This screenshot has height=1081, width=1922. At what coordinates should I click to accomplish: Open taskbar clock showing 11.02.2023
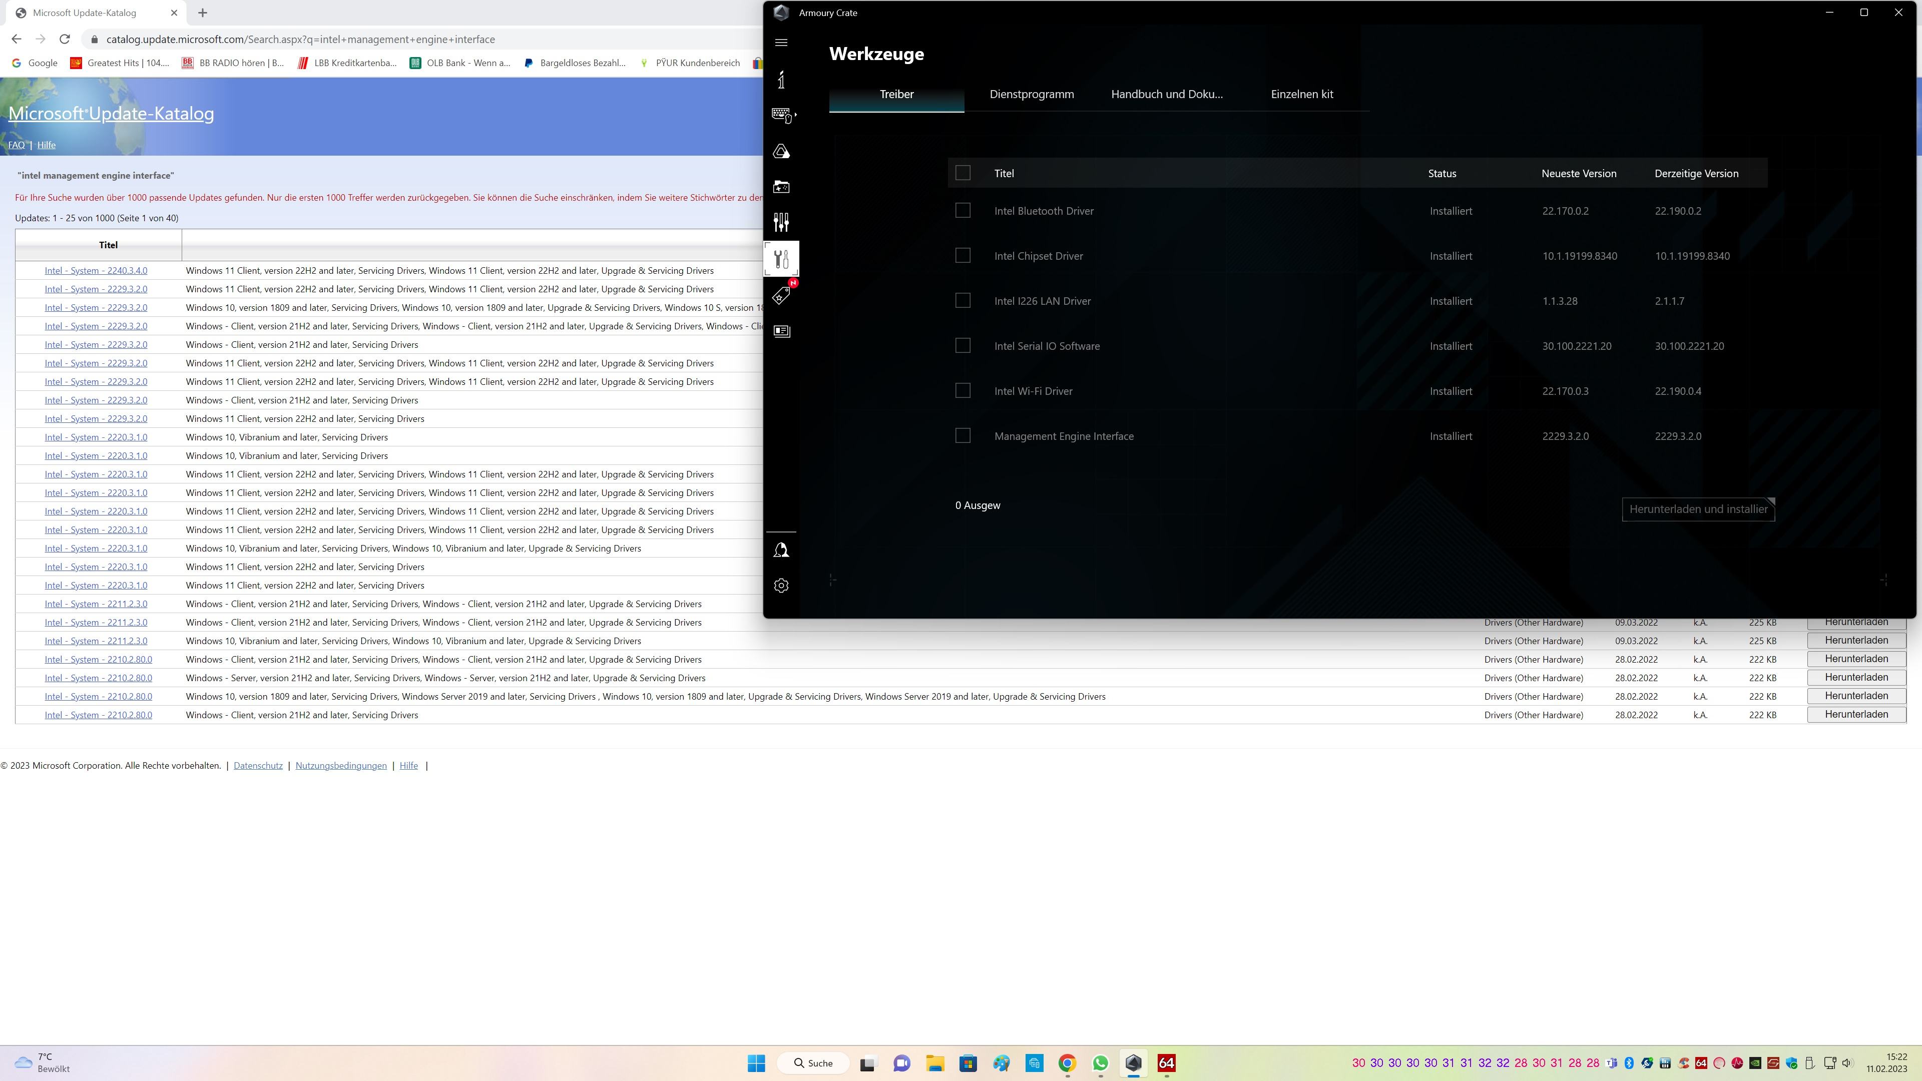click(x=1887, y=1063)
